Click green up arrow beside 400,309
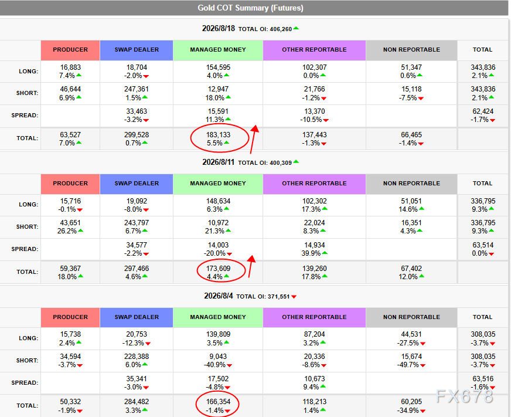The image size is (511, 417). coord(296,161)
